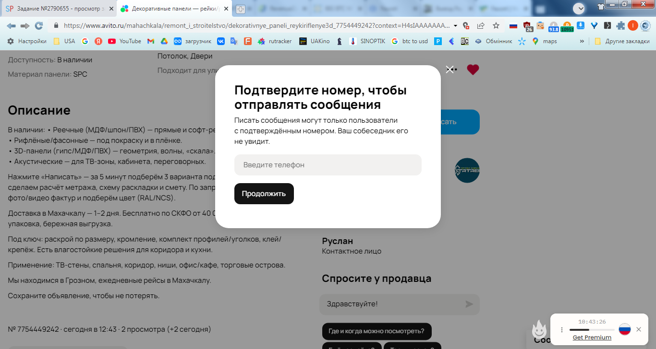Open 'UAKino' bookmark

(x=315, y=41)
